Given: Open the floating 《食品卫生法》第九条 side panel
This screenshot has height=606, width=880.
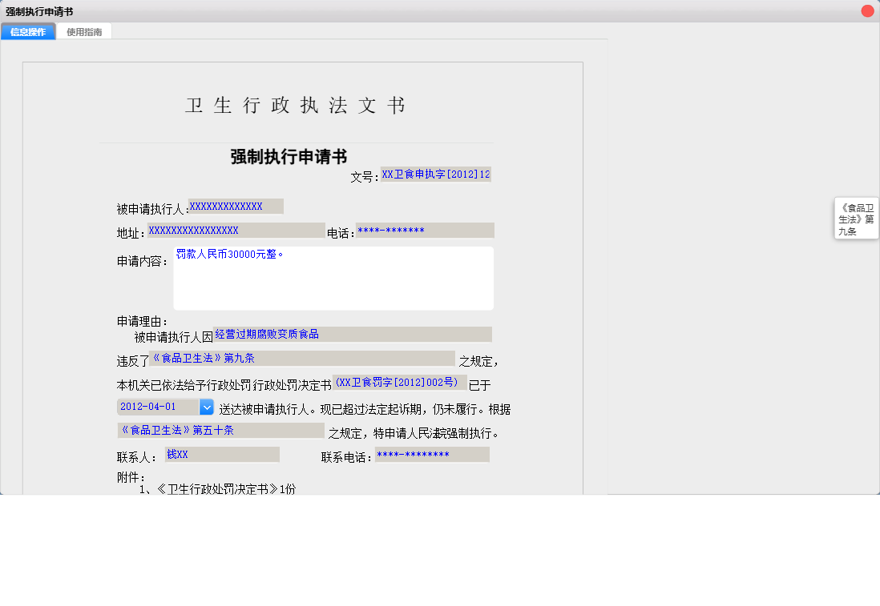Looking at the screenshot, I should coord(856,217).
